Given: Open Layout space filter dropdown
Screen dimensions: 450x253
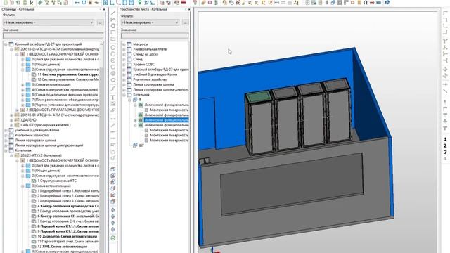Looking at the screenshot, I should (150, 22).
